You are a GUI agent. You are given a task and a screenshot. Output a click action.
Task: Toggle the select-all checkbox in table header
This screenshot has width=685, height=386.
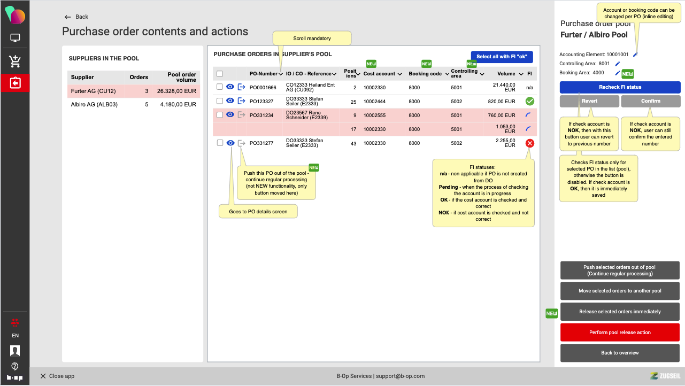click(x=220, y=74)
